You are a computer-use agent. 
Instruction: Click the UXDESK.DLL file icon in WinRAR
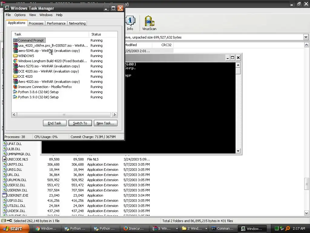pyautogui.click(x=5, y=211)
